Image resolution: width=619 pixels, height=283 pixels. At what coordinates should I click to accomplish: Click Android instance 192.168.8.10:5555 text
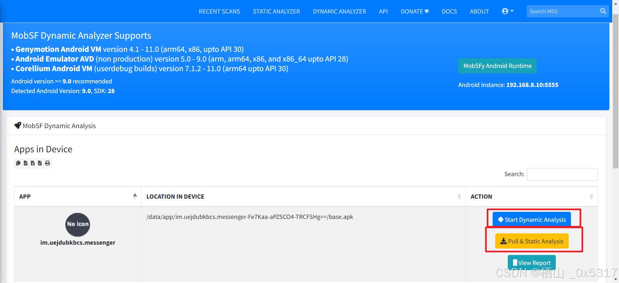click(x=508, y=85)
